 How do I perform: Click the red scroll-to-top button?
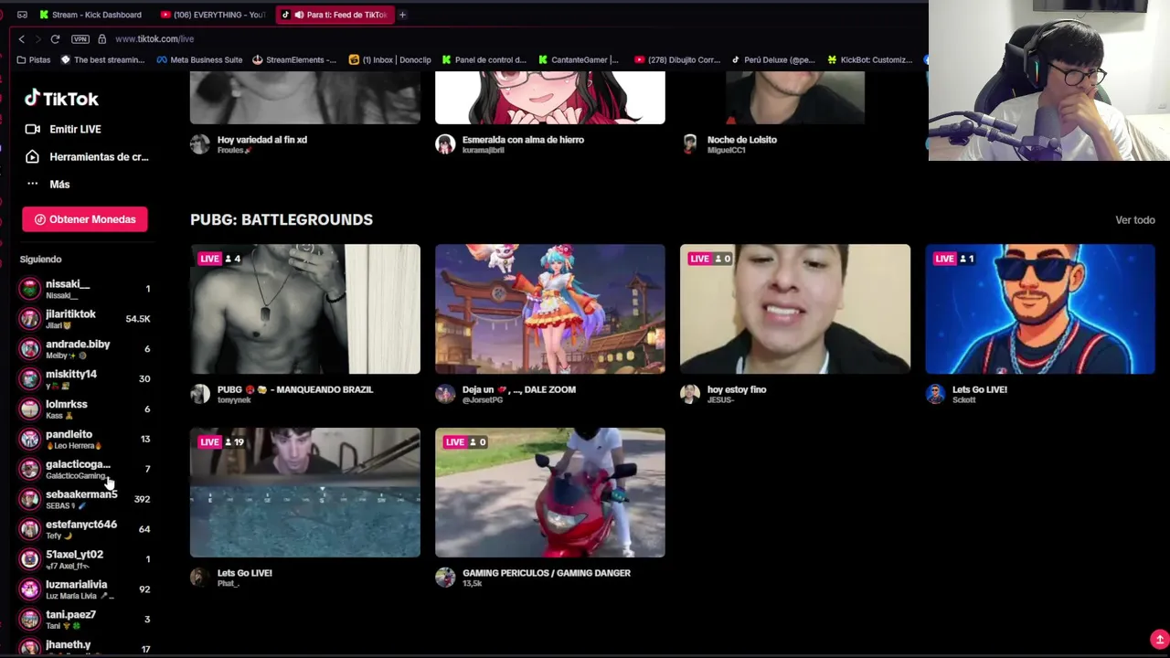coord(1159,639)
